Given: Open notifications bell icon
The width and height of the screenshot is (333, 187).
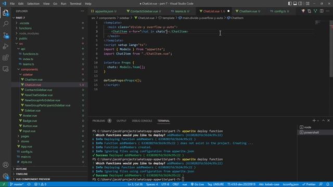Looking at the screenshot, I should pos(328,184).
